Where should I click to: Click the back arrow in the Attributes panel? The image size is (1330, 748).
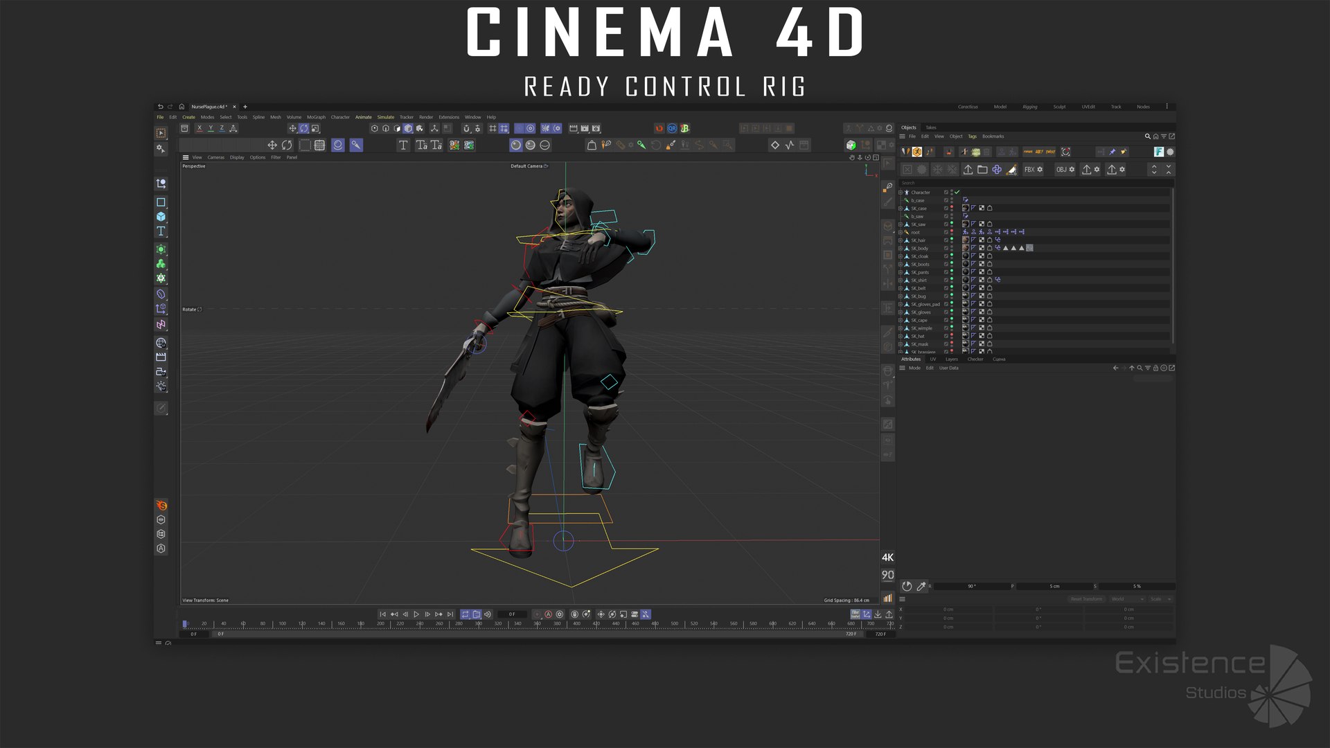pyautogui.click(x=1115, y=368)
